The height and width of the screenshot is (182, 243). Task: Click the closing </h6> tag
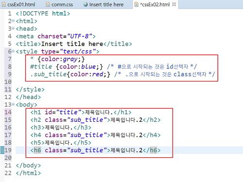click(152, 150)
